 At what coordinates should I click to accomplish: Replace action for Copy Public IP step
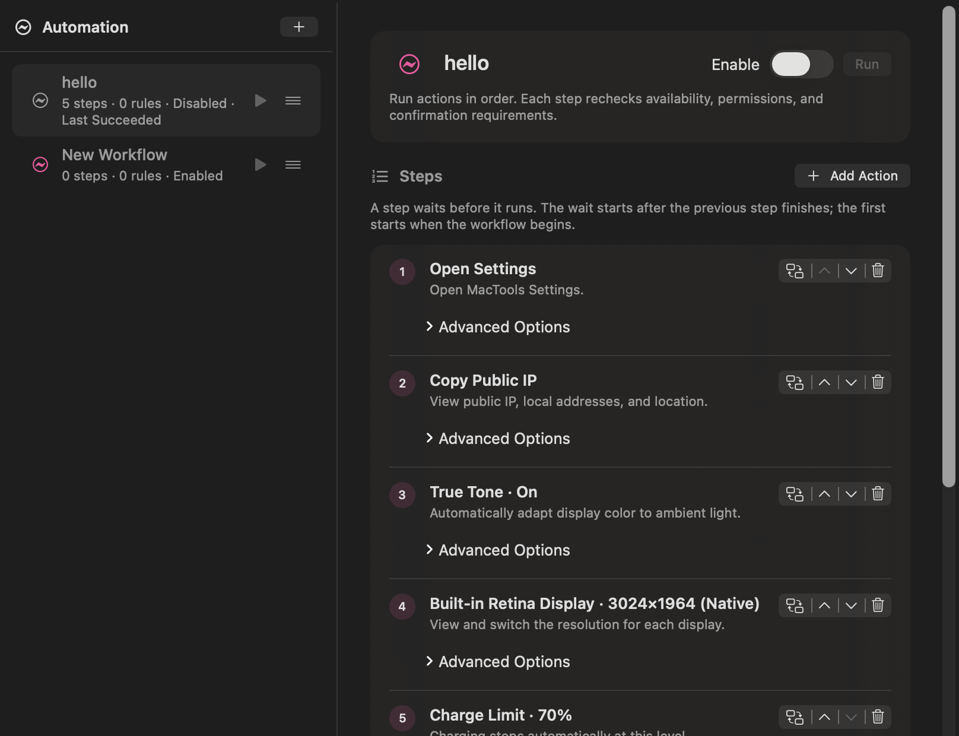[x=795, y=382]
